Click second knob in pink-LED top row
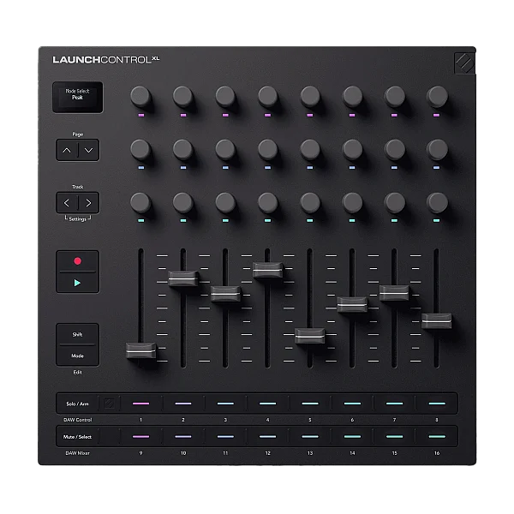The image size is (514, 514). point(183,97)
